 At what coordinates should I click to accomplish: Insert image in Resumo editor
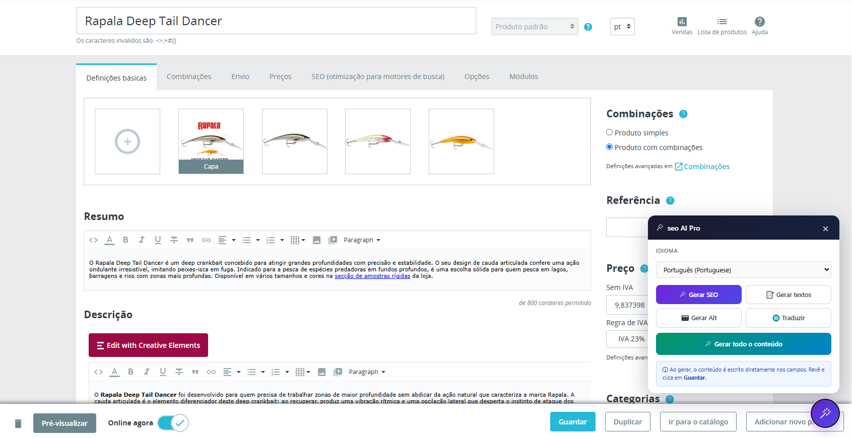click(x=316, y=240)
